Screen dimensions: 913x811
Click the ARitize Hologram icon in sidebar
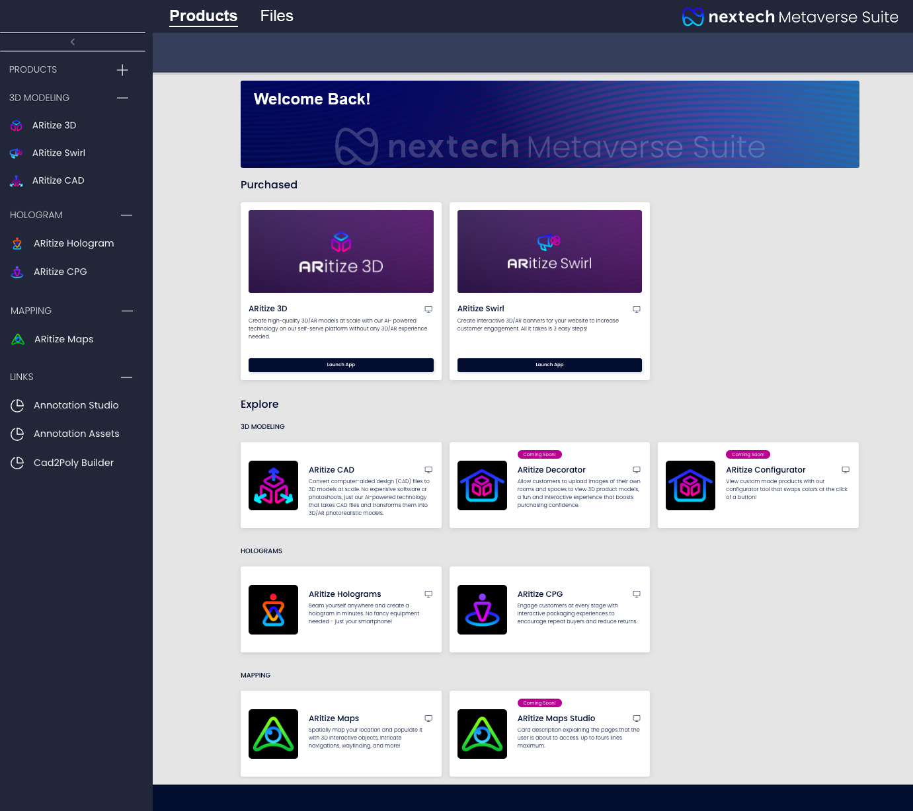coord(17,243)
